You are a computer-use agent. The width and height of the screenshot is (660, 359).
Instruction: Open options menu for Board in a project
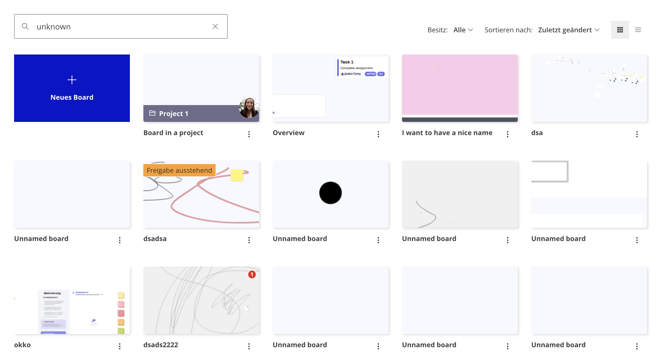click(x=249, y=134)
